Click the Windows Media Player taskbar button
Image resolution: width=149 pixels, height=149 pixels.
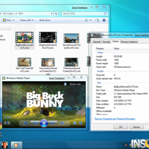pyautogui.click(x=16, y=145)
